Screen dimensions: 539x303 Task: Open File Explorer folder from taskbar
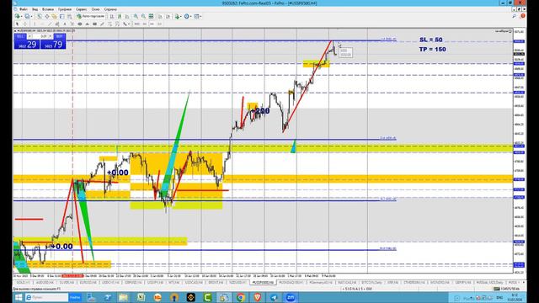(124, 297)
